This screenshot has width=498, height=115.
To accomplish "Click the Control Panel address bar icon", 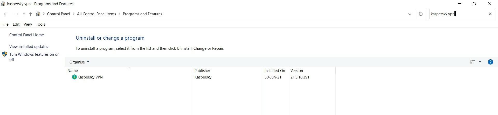I will tap(38, 14).
